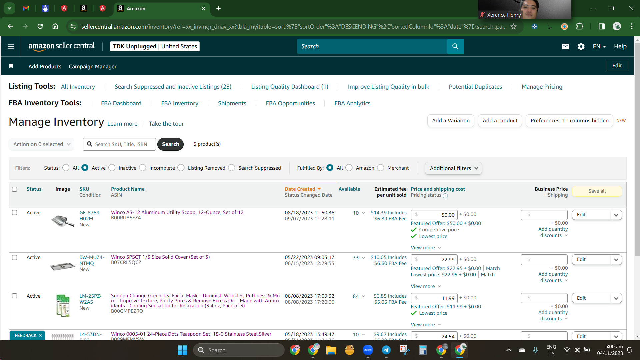Expand the Additional filters dropdown
This screenshot has width=640, height=360.
453,168
